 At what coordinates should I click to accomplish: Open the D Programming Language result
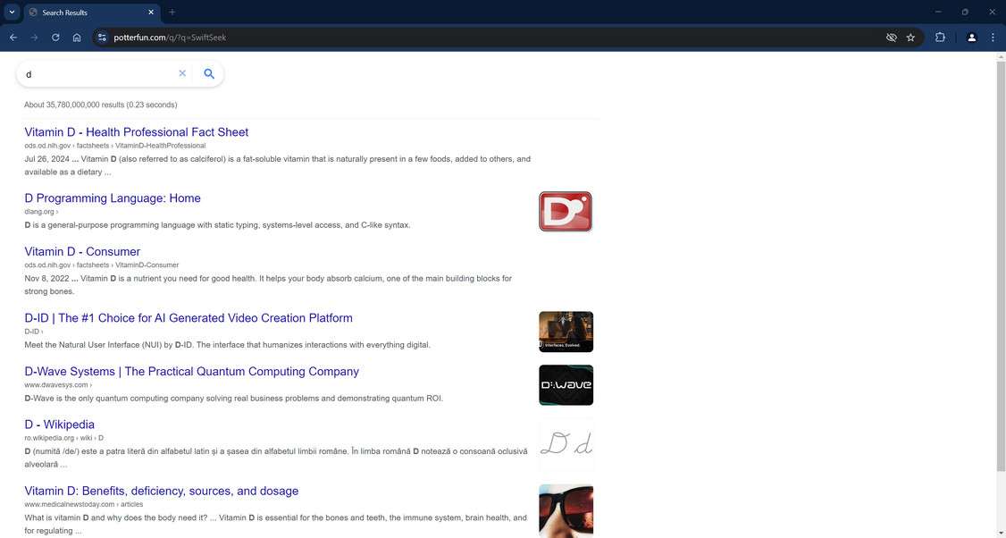(112, 198)
